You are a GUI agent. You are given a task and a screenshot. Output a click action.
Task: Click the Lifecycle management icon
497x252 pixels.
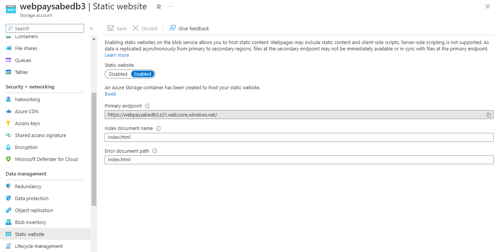click(x=9, y=246)
